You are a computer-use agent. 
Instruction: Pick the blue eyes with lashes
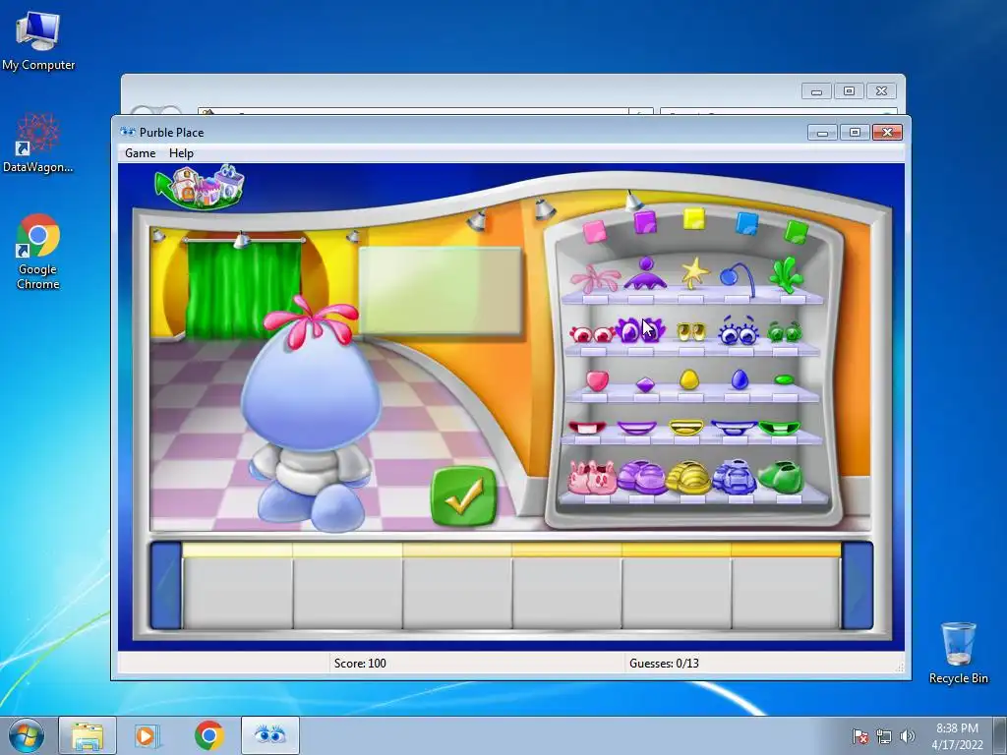tap(738, 330)
